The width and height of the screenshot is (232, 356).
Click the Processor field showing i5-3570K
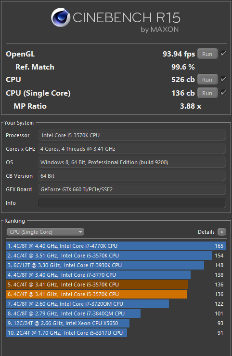coord(132,135)
